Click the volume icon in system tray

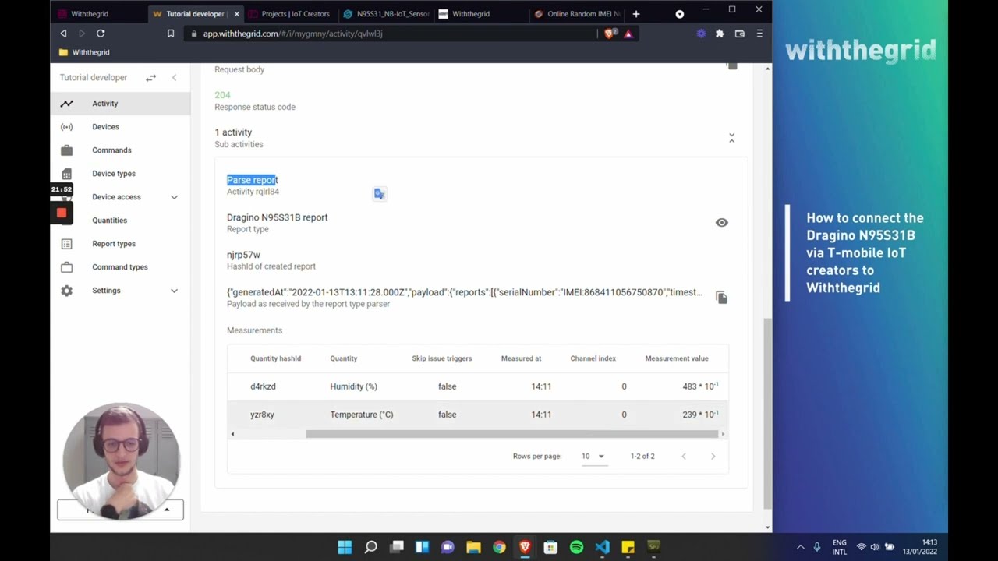[875, 547]
